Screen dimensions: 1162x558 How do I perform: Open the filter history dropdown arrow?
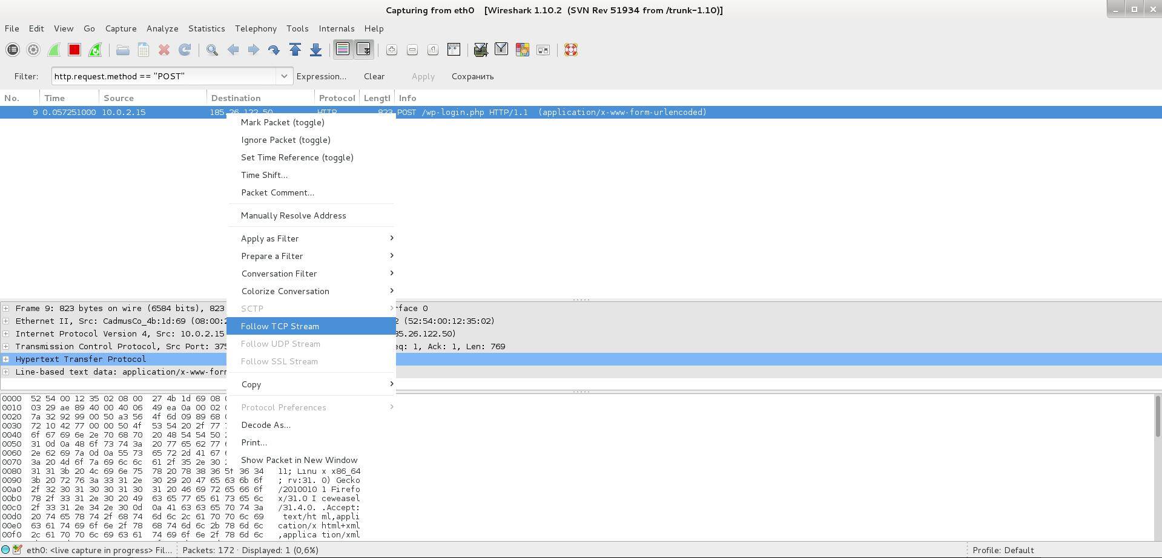[283, 76]
